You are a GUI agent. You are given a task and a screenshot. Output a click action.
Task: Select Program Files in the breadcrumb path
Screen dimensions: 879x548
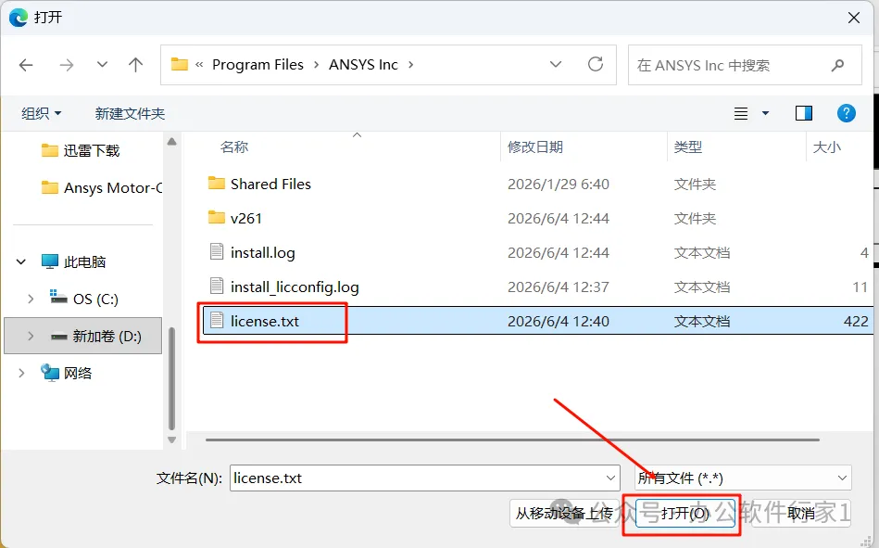(257, 65)
